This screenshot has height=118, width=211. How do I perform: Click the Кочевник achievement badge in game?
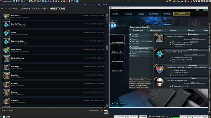160,69
